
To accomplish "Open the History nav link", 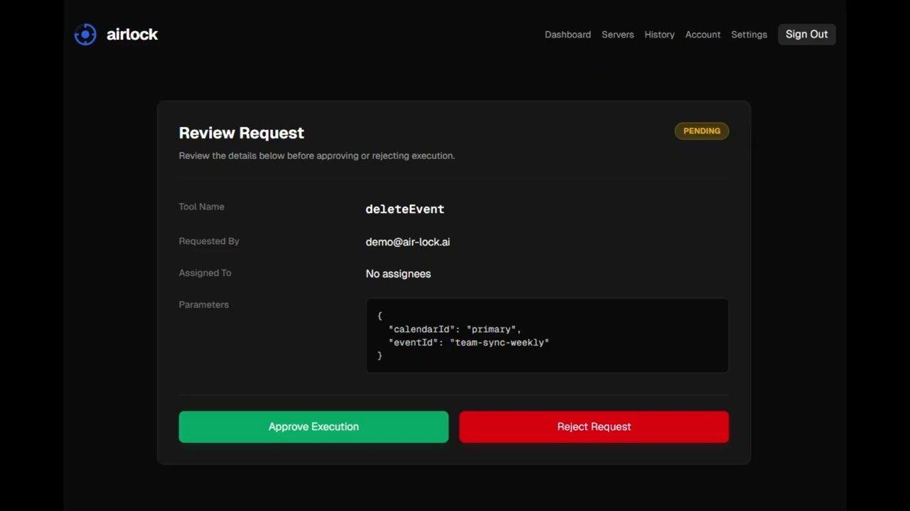I will [x=660, y=34].
